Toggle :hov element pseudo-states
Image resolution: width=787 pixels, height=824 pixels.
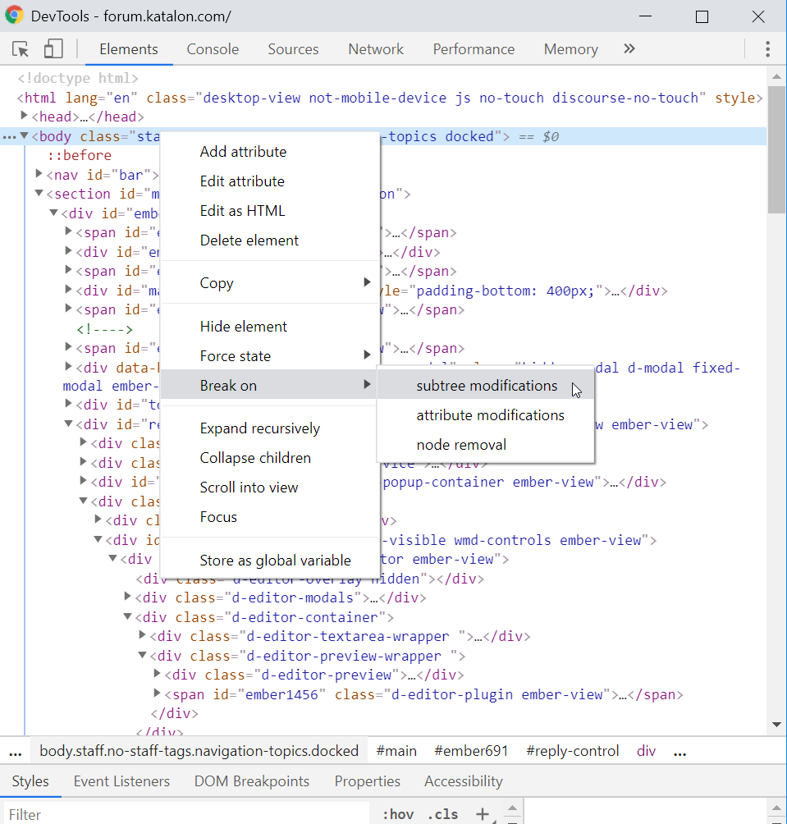[x=397, y=814]
